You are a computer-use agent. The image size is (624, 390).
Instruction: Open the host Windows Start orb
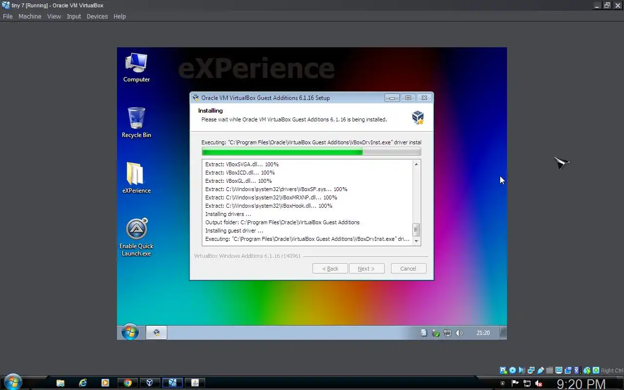coord(13,382)
